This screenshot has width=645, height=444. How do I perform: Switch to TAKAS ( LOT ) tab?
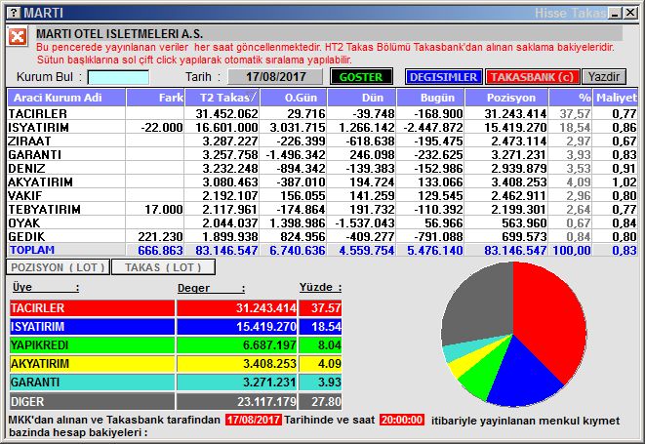click(163, 267)
